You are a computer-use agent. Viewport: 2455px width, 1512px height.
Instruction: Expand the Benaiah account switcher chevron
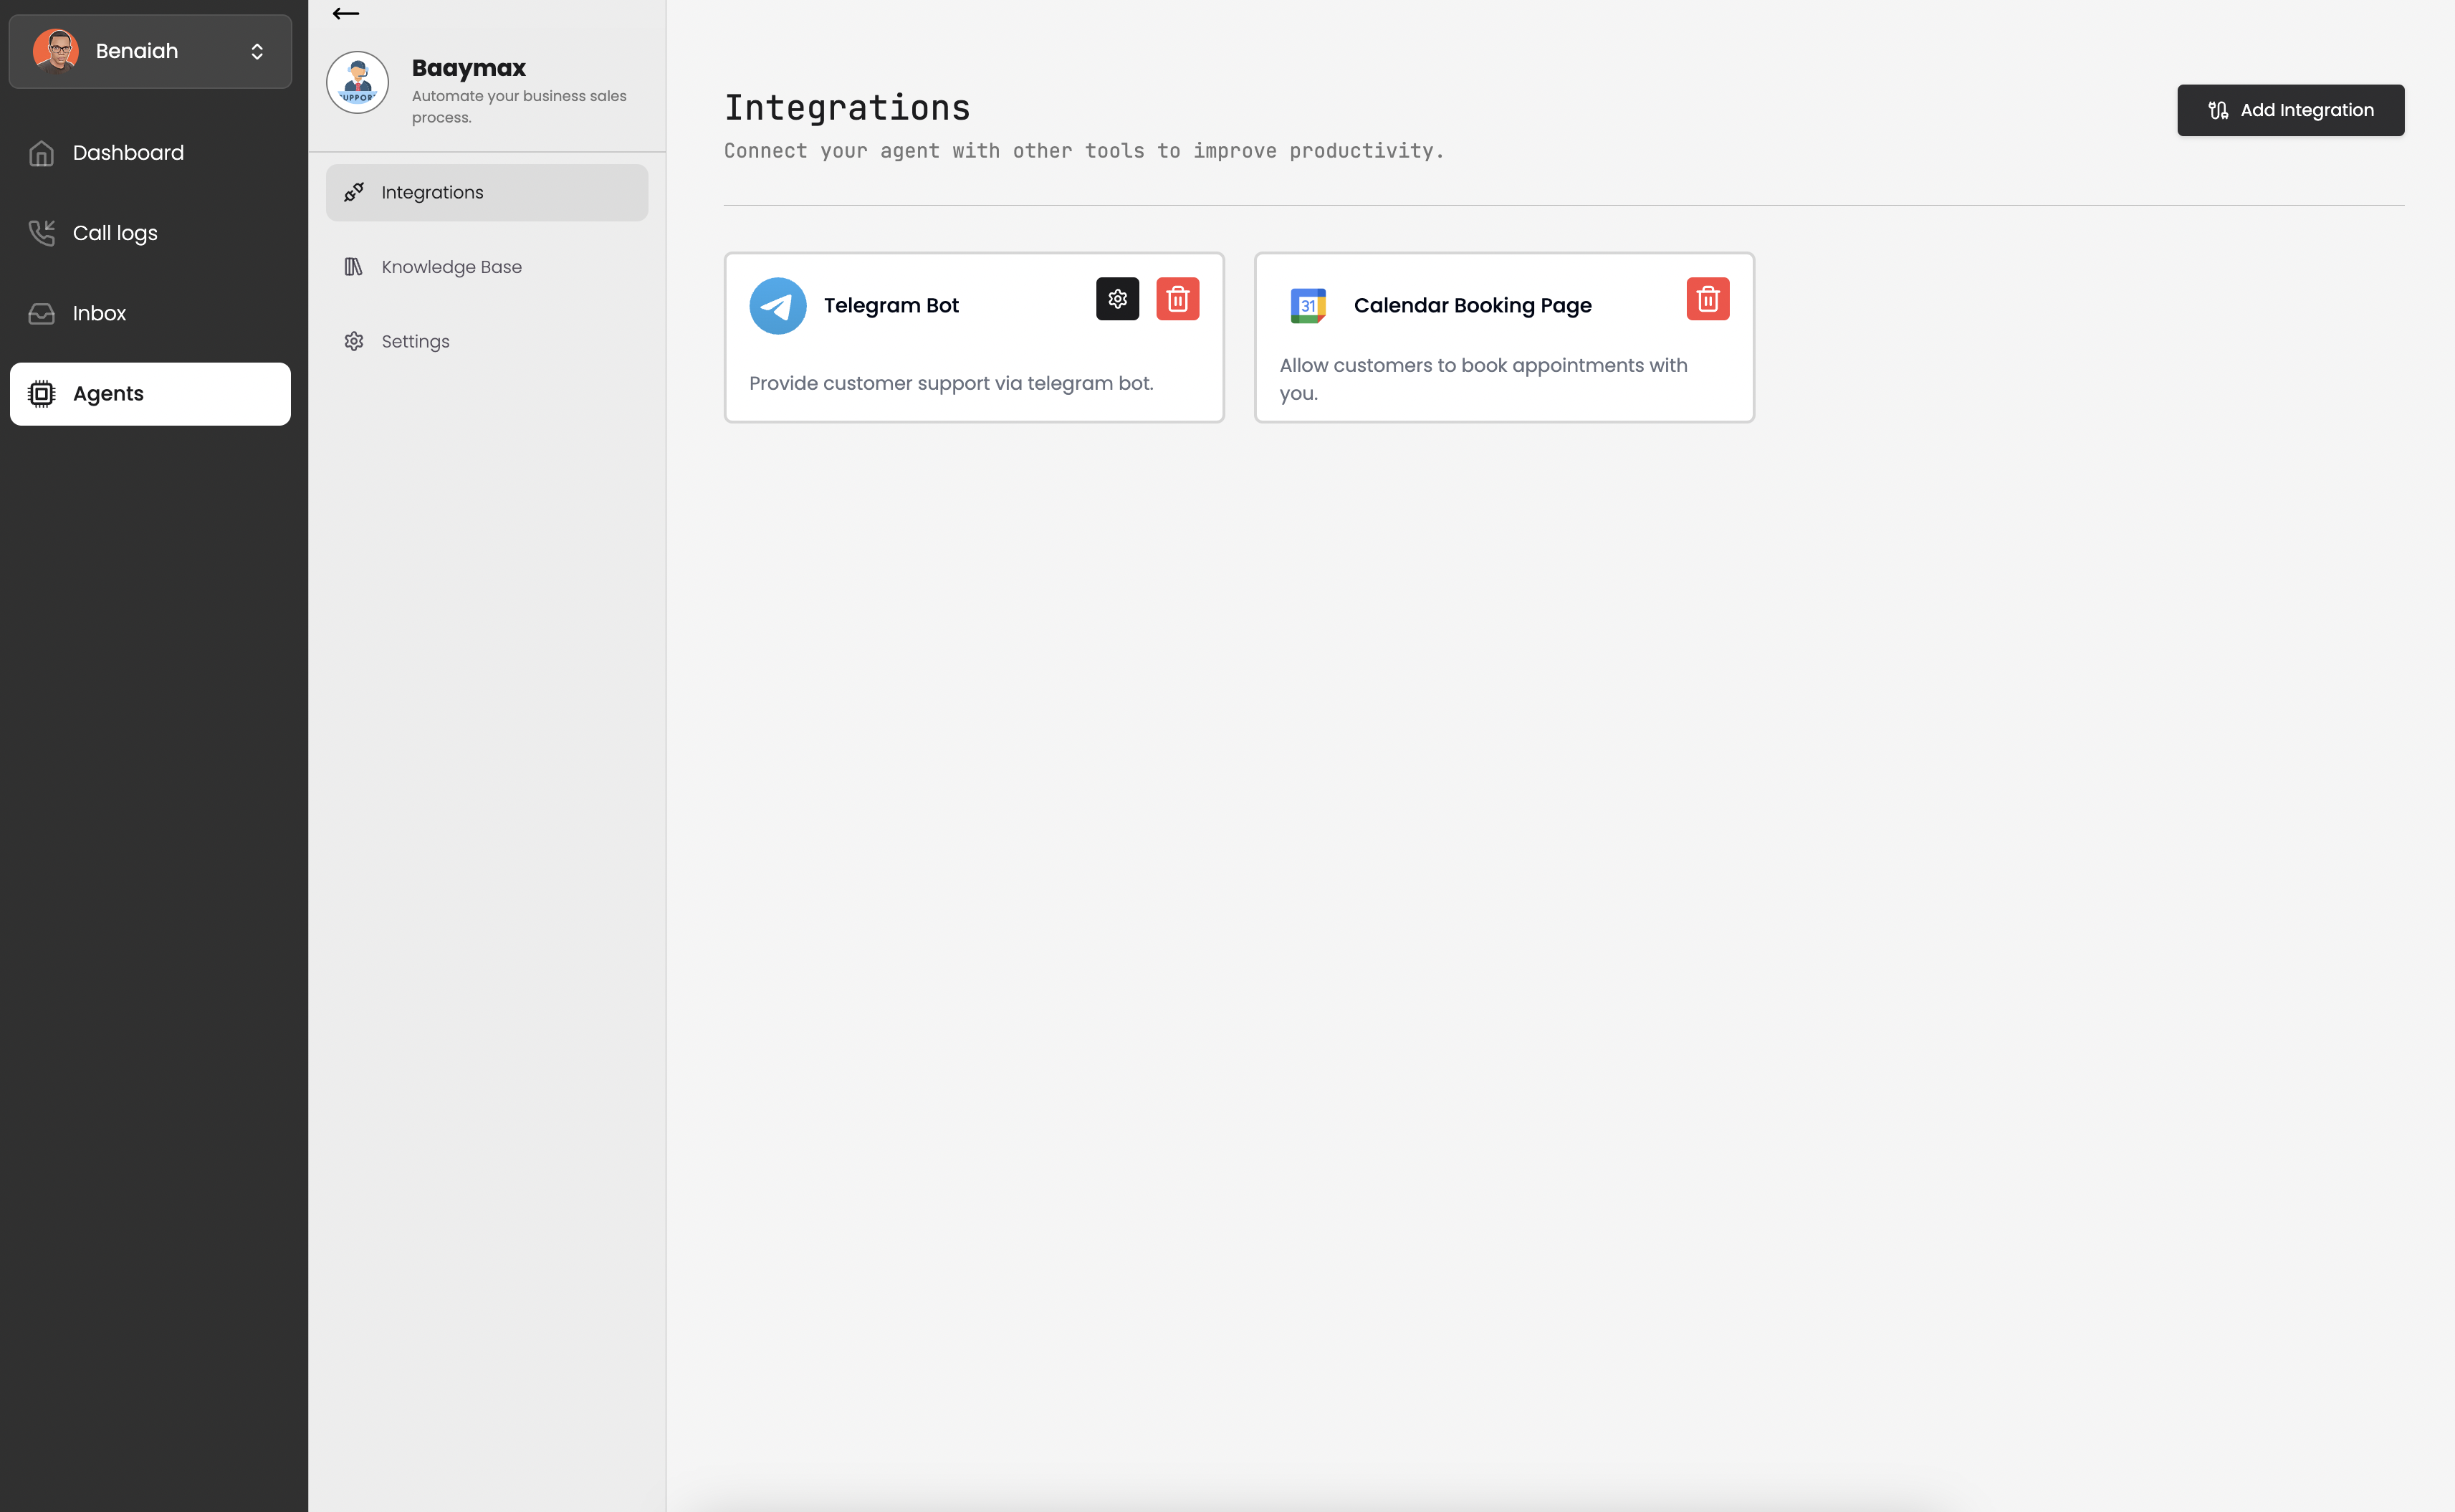[x=257, y=51]
